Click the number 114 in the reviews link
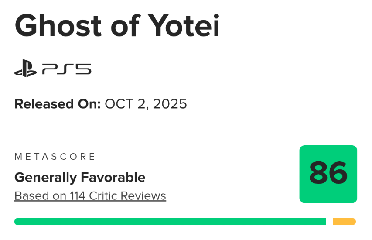The image size is (372, 240). pyautogui.click(x=78, y=196)
